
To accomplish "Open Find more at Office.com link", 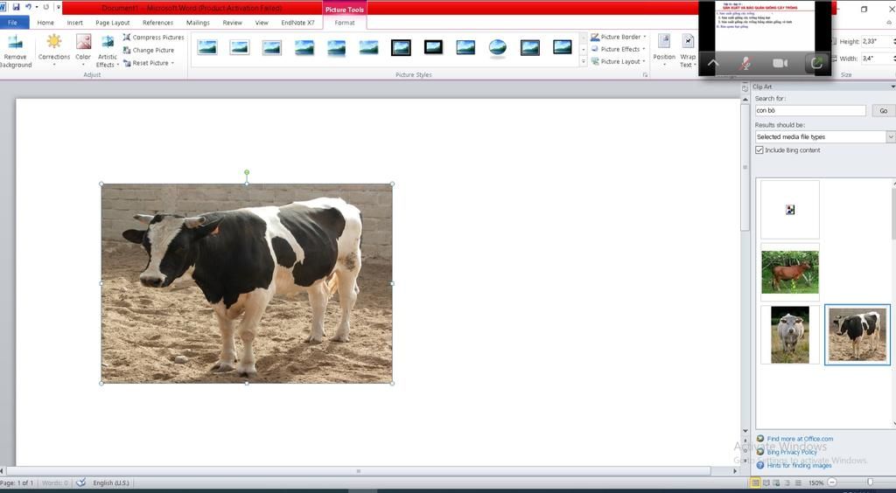I will pos(800,439).
